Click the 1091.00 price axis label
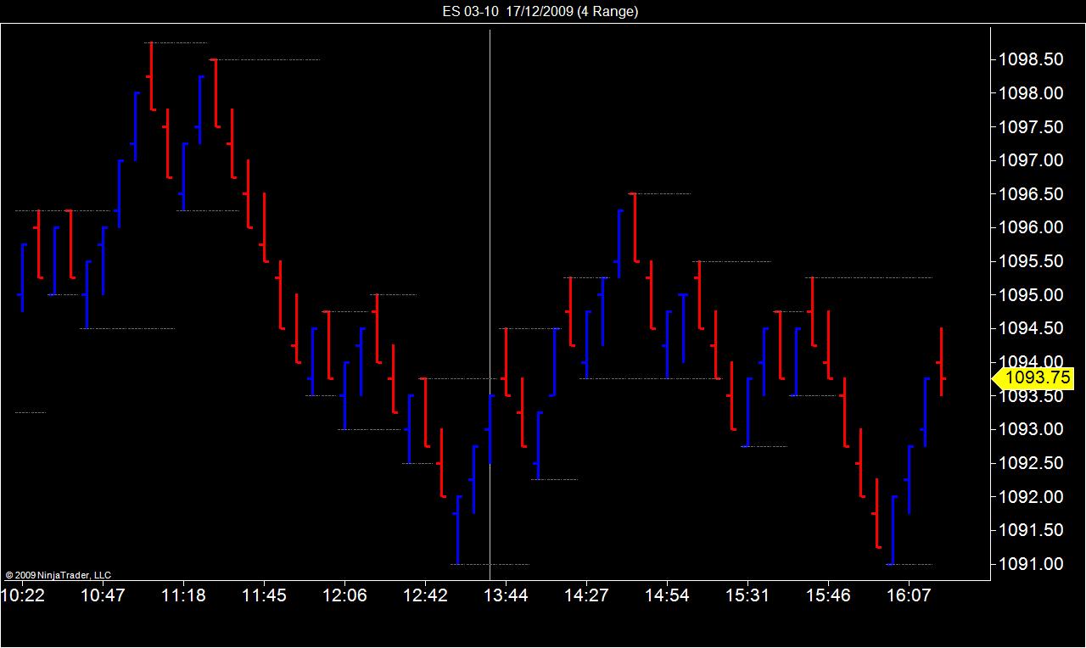Image resolution: width=1086 pixels, height=648 pixels. 1030,564
